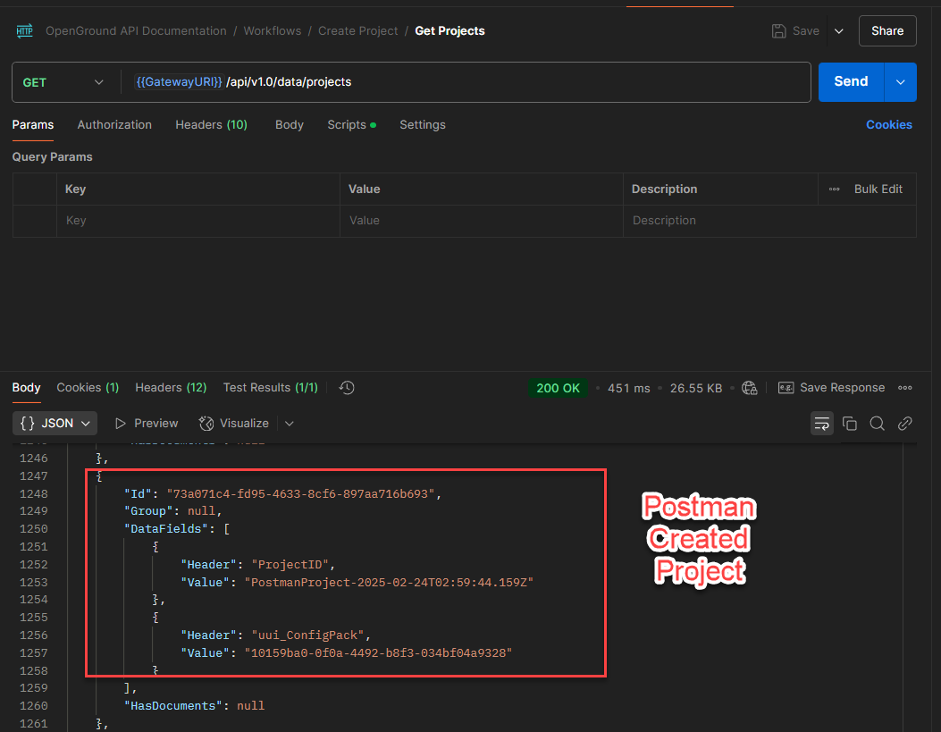Viewport: 941px width, 732px height.
Task: Copy the response body to clipboard
Action: tap(849, 424)
